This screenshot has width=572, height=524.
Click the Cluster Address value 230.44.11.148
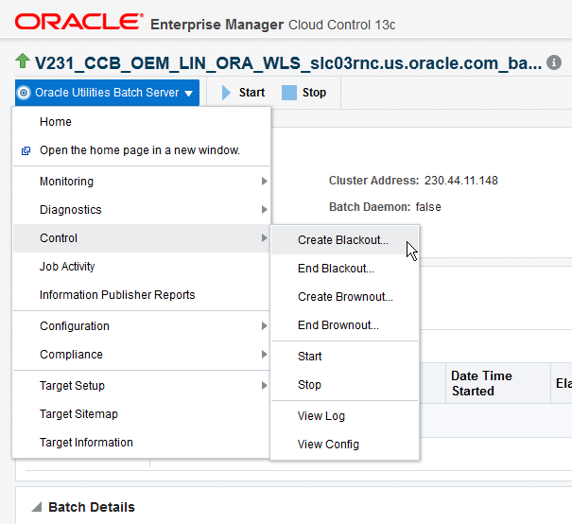(x=461, y=181)
